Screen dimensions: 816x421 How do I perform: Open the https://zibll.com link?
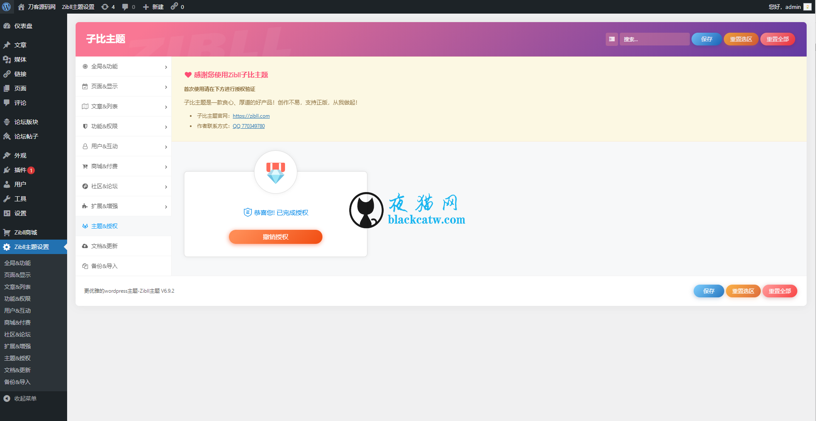click(251, 116)
